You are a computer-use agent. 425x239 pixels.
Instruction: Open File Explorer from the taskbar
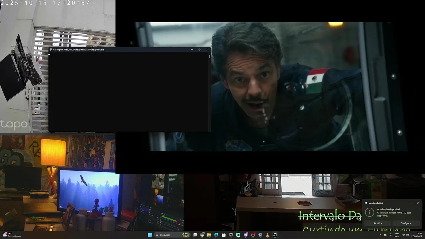click(209, 235)
